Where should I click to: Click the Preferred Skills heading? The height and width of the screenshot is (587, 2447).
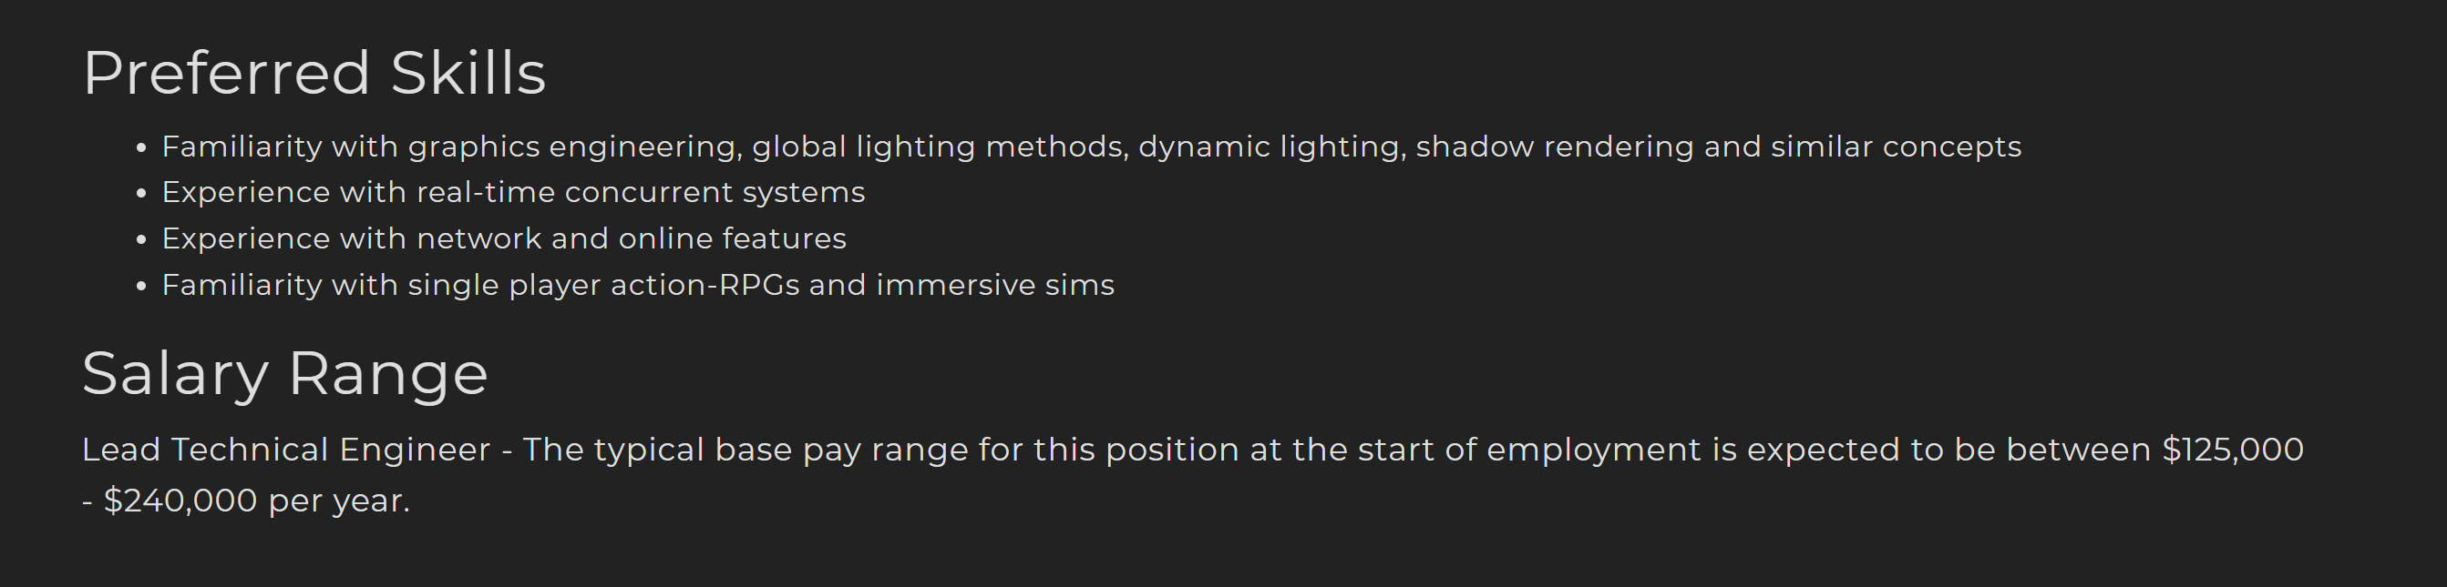click(314, 73)
